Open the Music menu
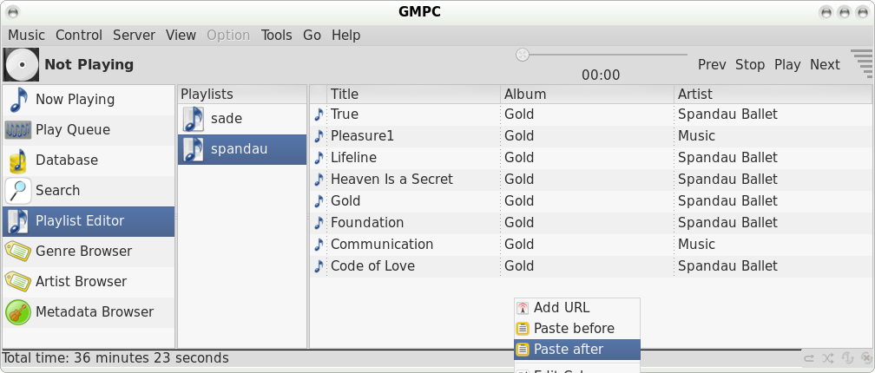This screenshot has height=373, width=875. 26,36
